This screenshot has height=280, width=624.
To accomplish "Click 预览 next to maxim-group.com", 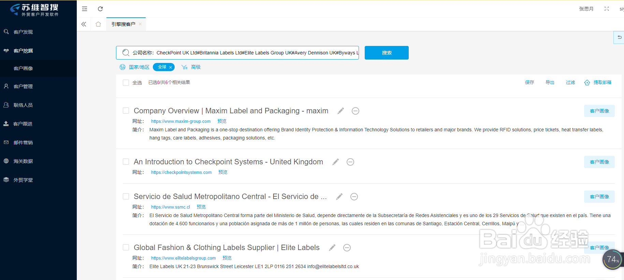I will point(222,121).
